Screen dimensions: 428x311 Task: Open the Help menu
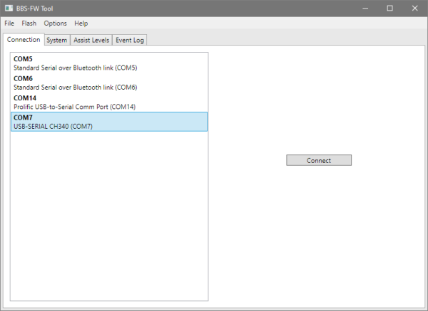tap(81, 23)
